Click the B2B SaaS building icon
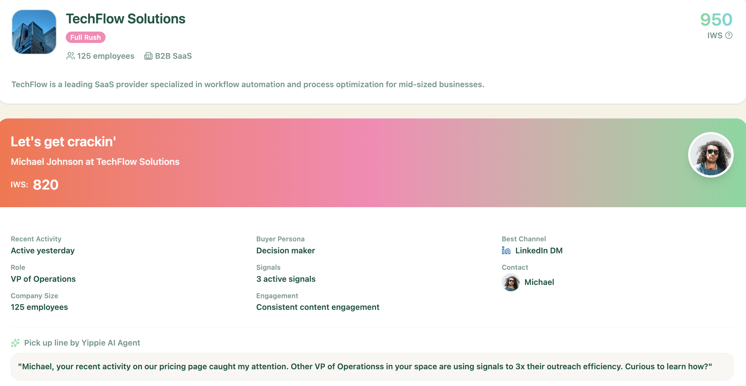This screenshot has width=746, height=386. click(x=148, y=56)
